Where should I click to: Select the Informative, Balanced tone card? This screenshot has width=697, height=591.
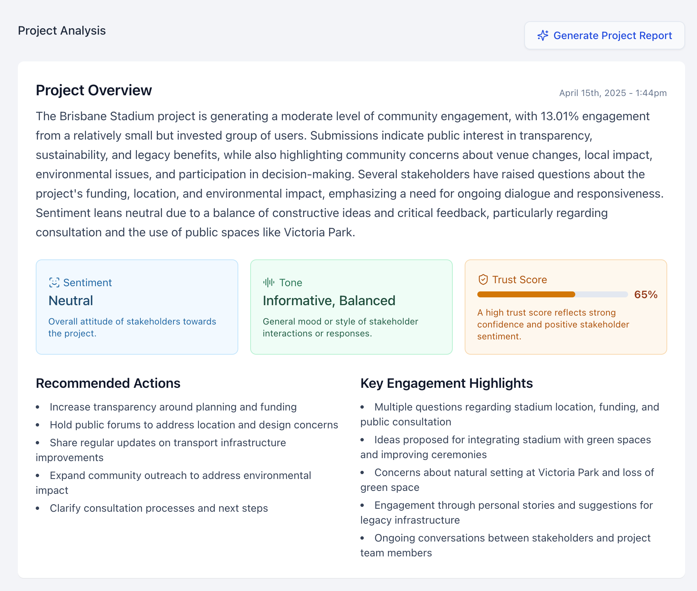click(x=351, y=307)
